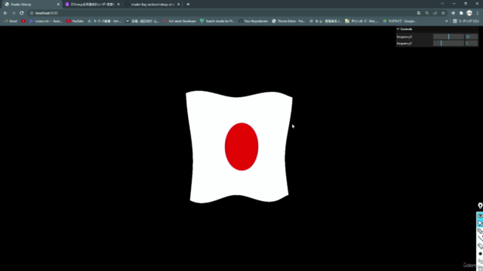Pick the black dot color in annotation toolbar
Image resolution: width=483 pixels, height=271 pixels.
coord(480,254)
